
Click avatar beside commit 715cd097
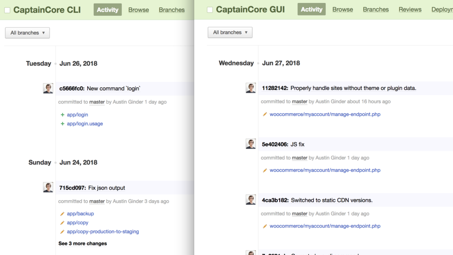pos(48,187)
